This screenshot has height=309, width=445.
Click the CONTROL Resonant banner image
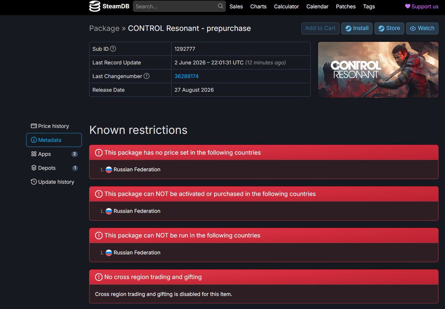pos(378,70)
